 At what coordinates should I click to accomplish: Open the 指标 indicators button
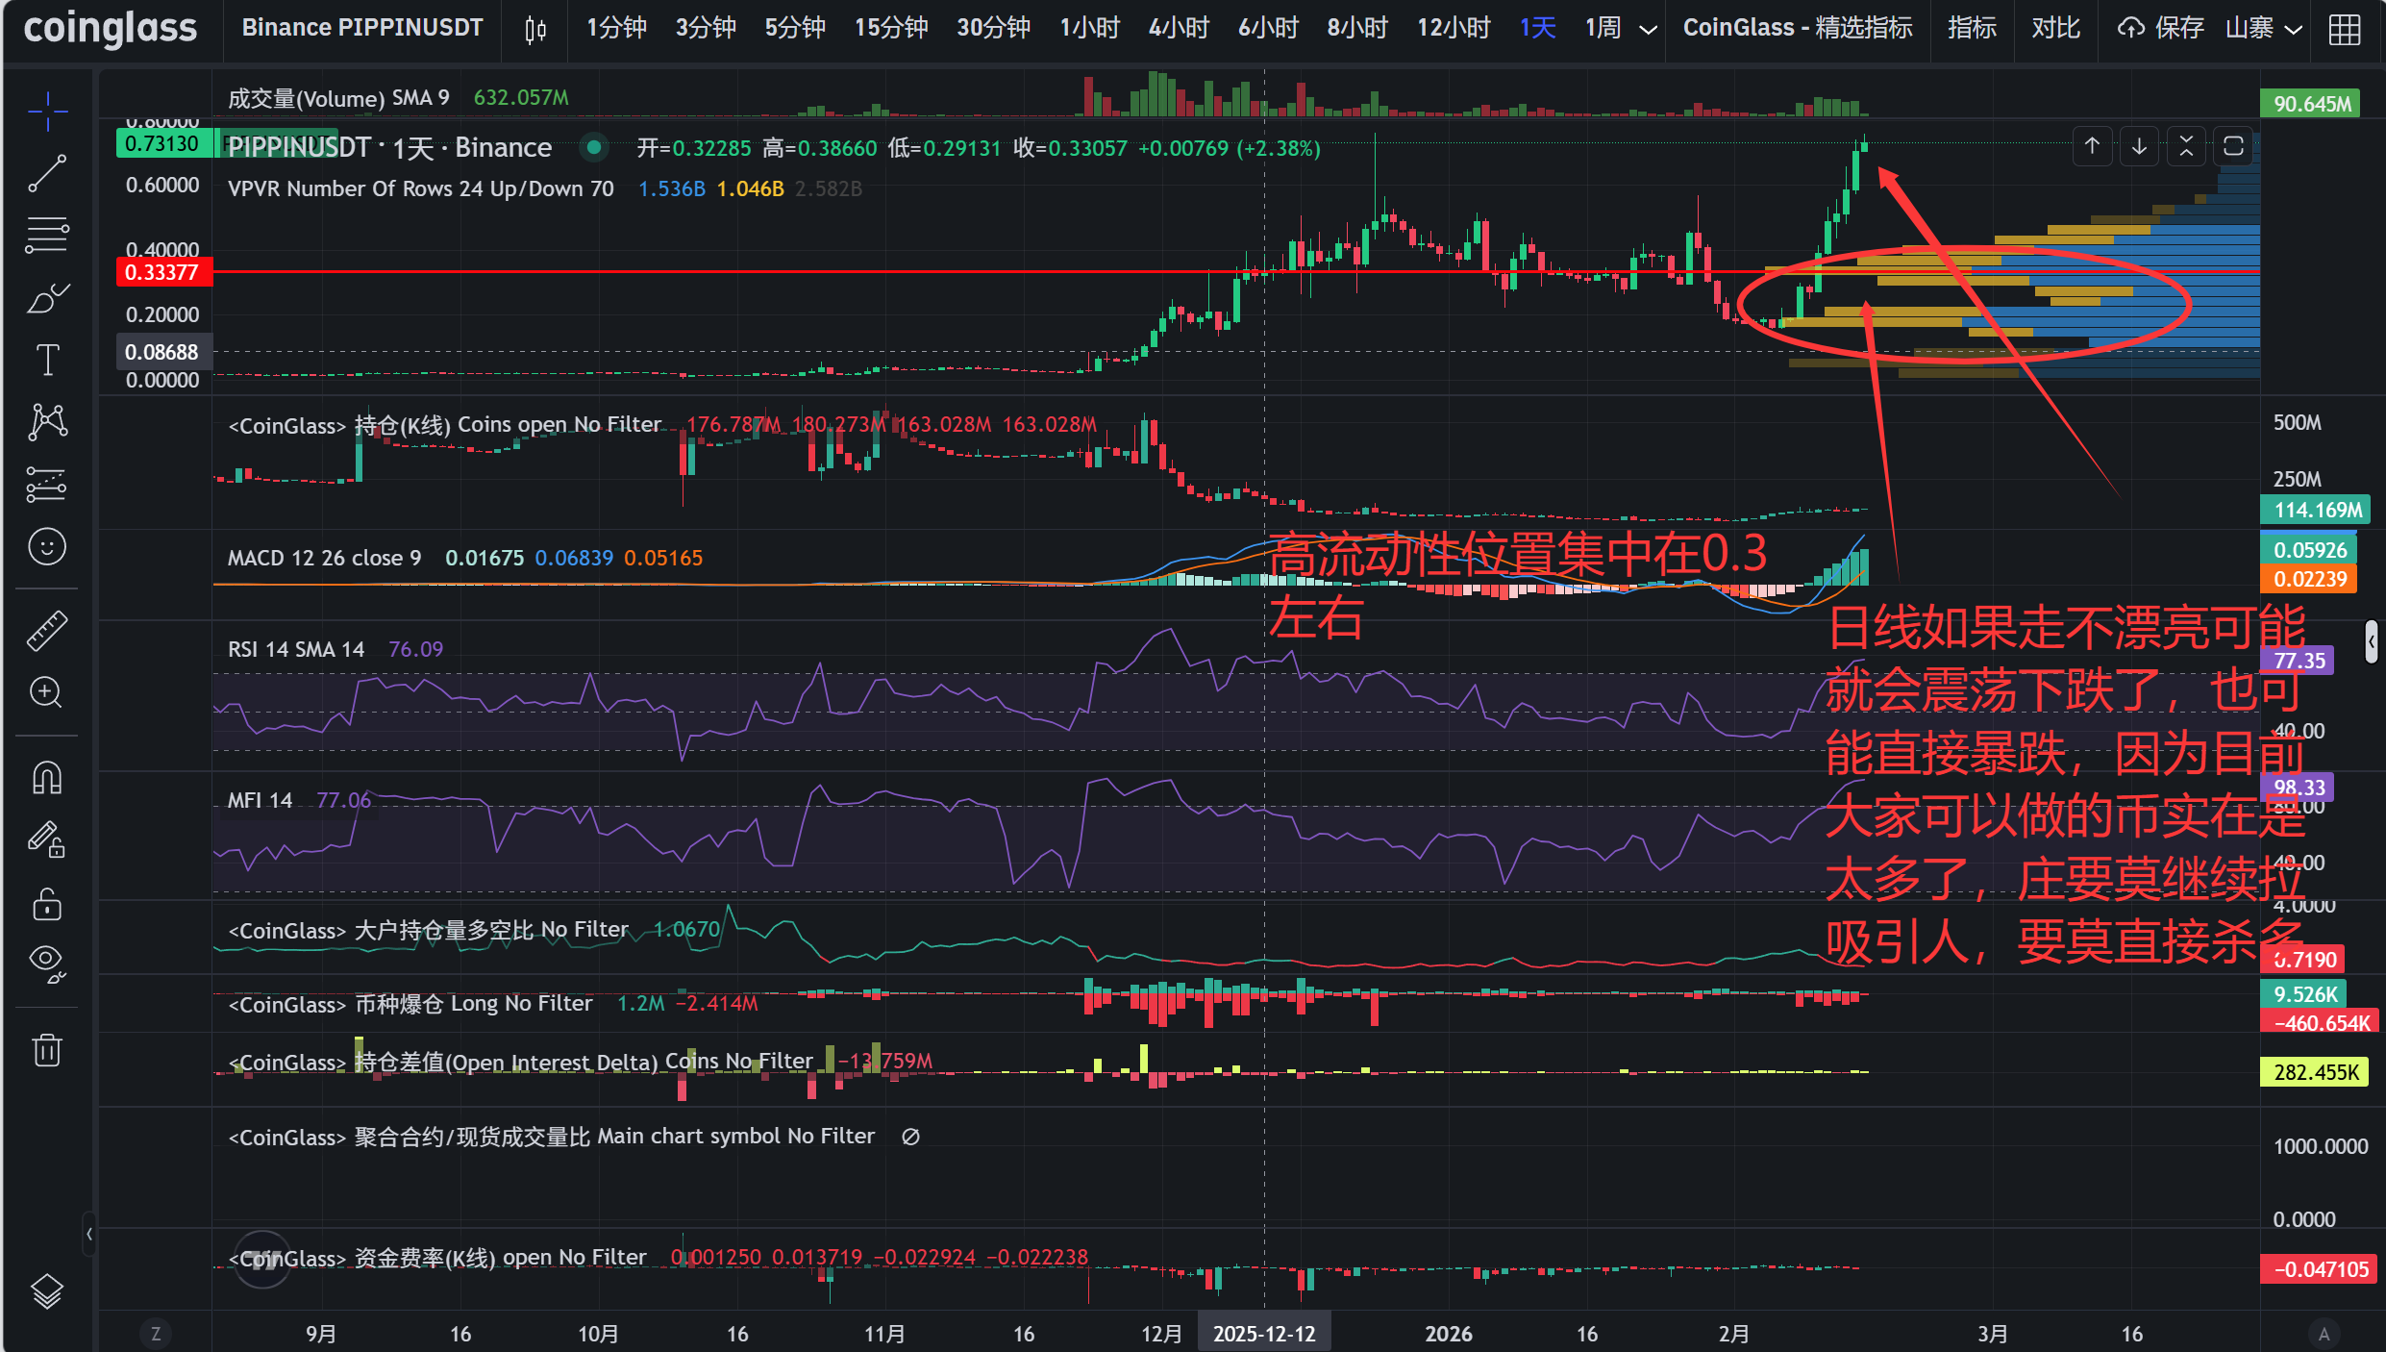[1972, 29]
